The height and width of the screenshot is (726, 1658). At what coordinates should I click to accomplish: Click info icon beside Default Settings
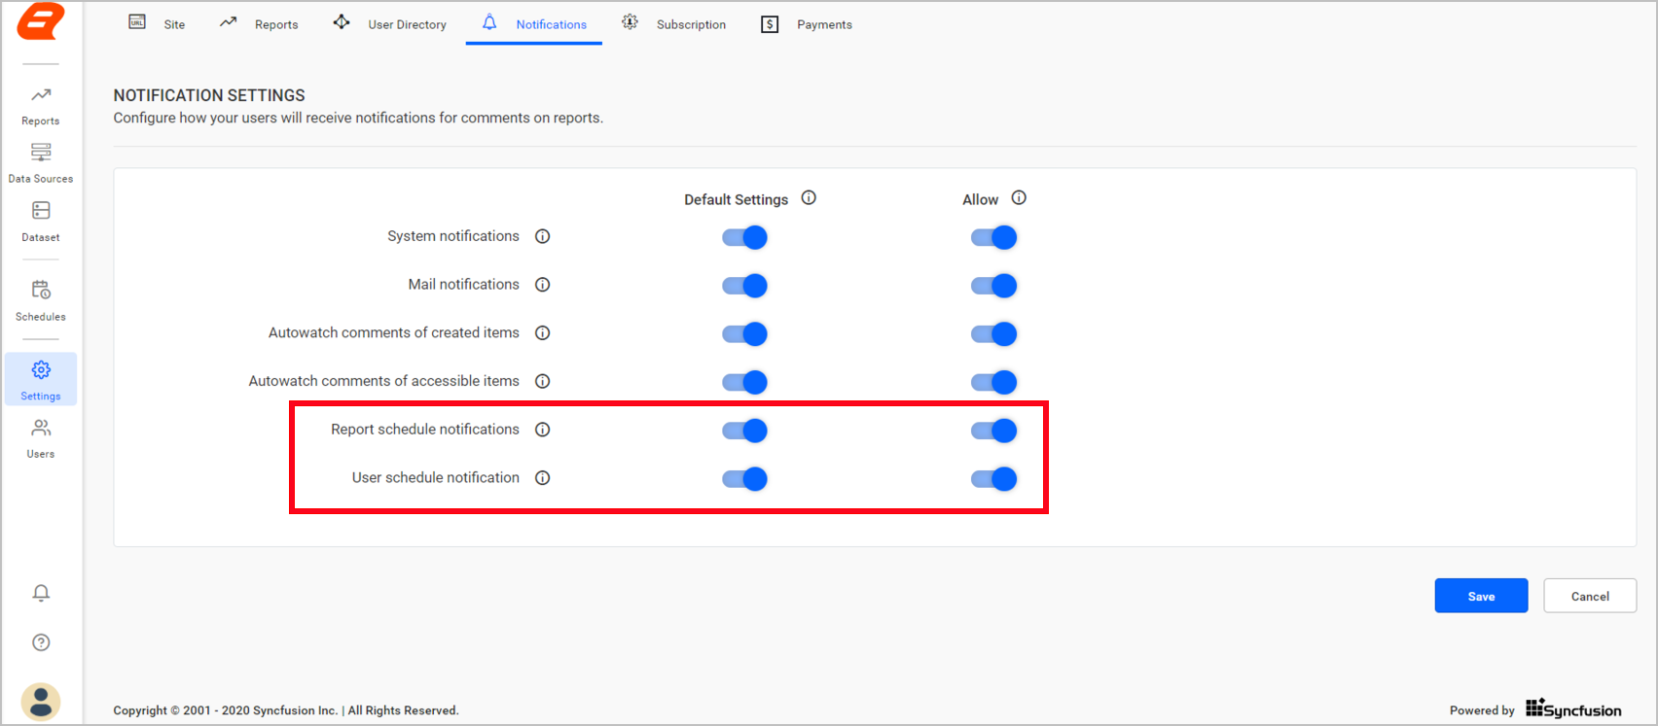809,198
